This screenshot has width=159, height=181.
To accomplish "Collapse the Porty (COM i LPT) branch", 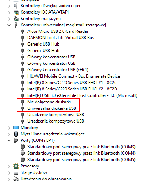I will pyautogui.click(x=9, y=141).
